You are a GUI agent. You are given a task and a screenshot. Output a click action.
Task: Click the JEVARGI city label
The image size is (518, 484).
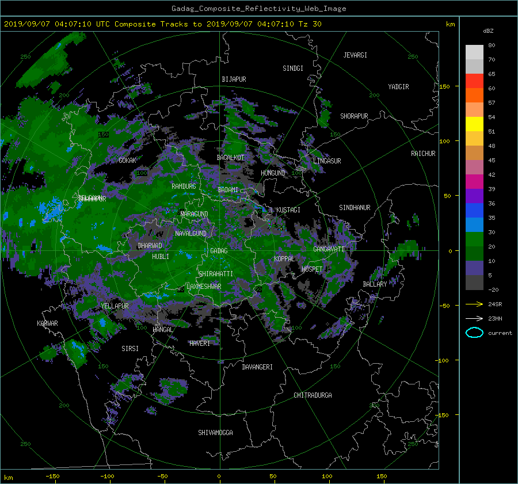pyautogui.click(x=355, y=55)
